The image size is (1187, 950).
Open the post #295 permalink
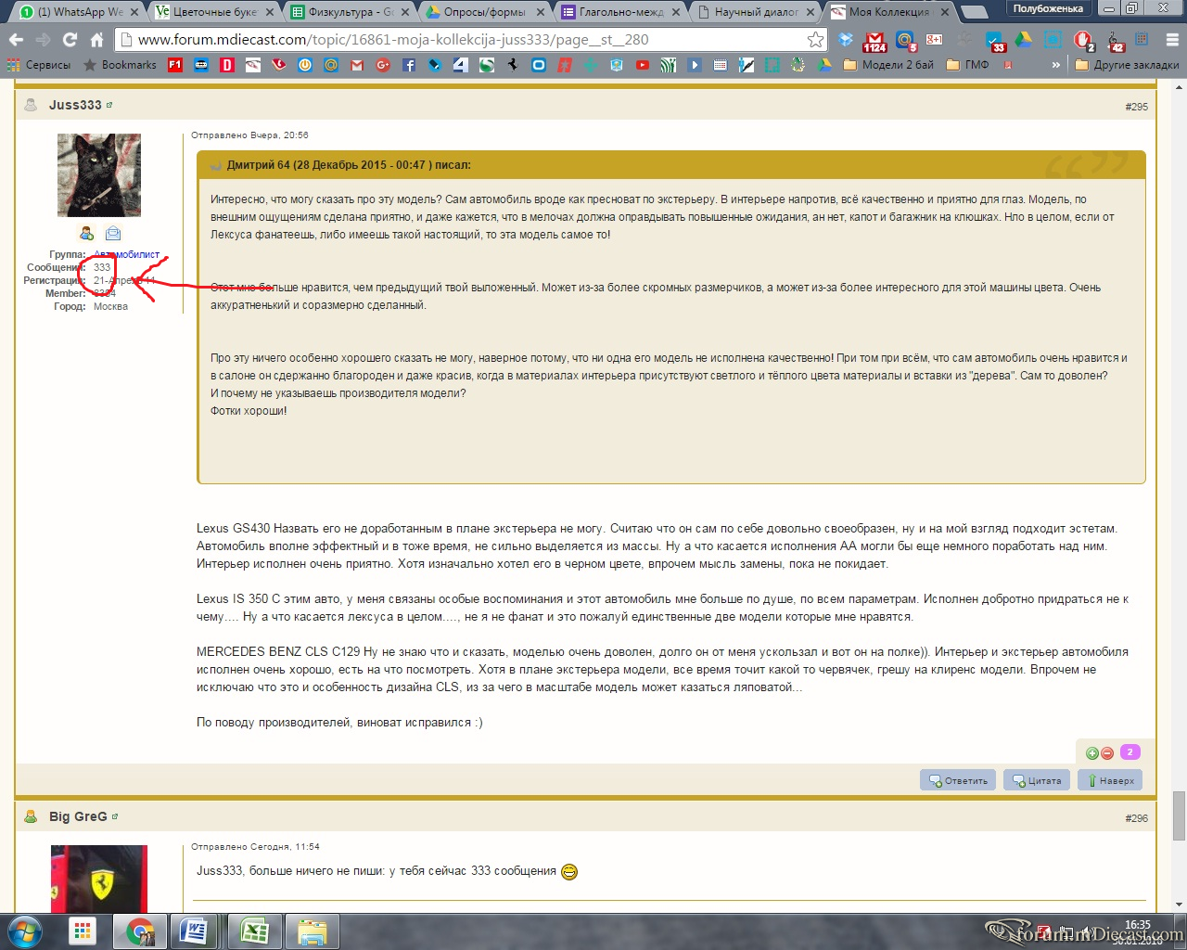tap(1136, 107)
